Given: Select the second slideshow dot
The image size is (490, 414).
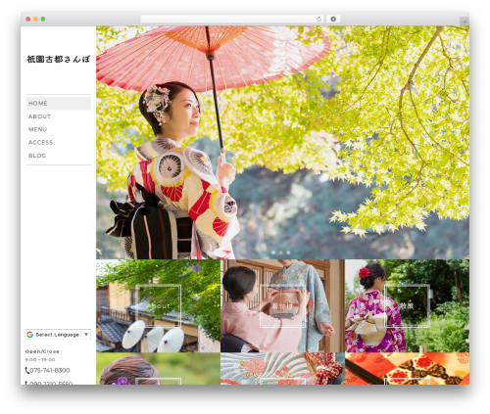Looking at the screenshot, I should (281, 253).
